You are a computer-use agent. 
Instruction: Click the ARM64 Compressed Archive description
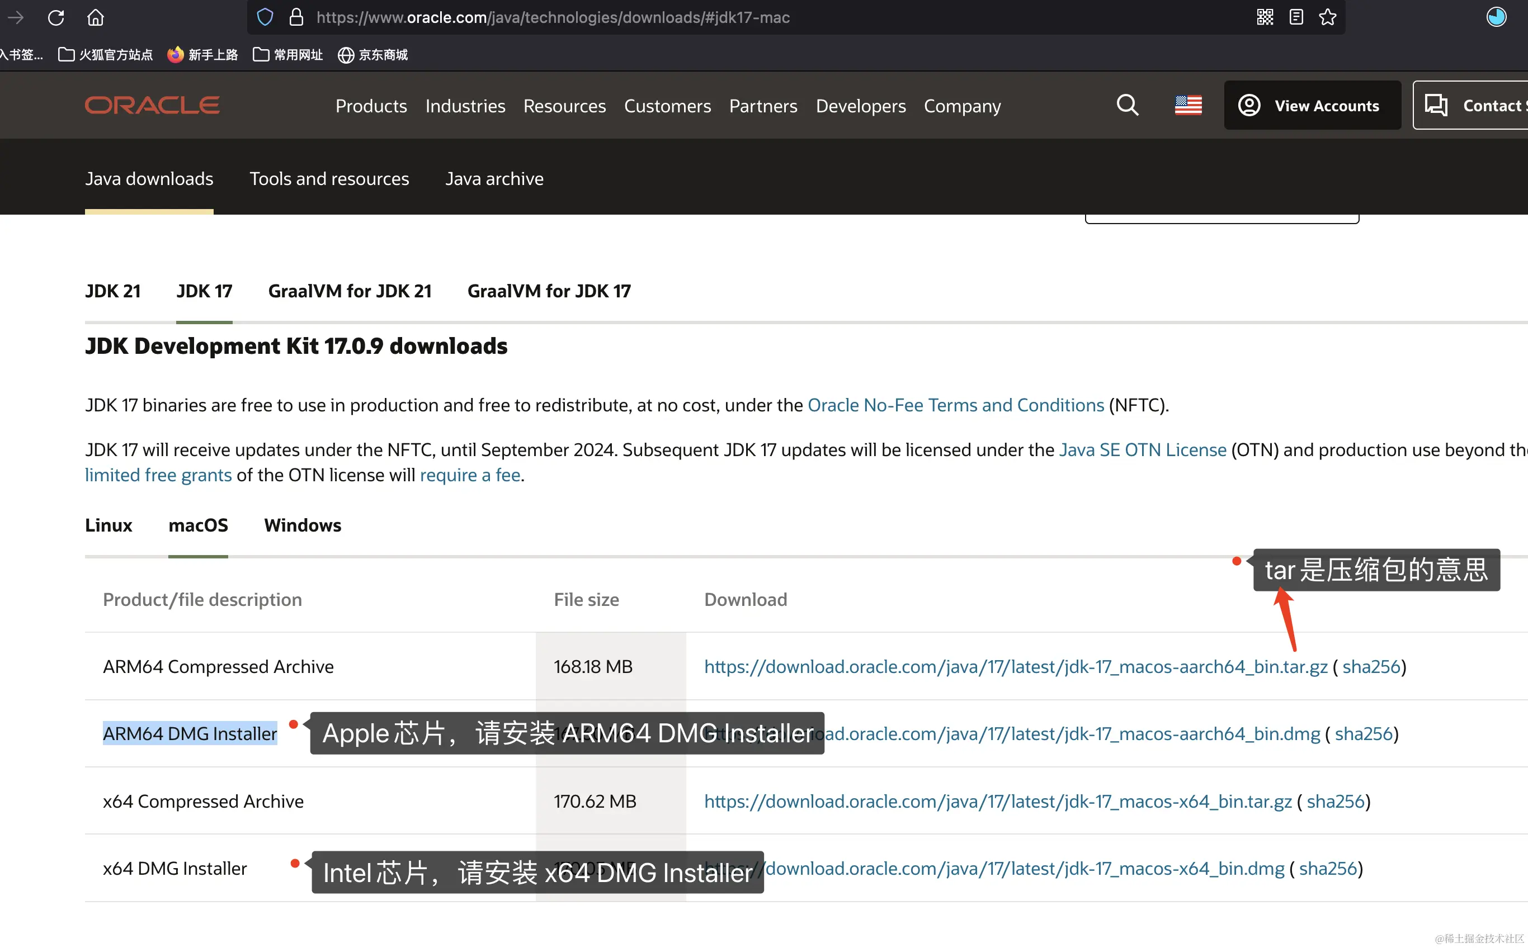pos(218,667)
